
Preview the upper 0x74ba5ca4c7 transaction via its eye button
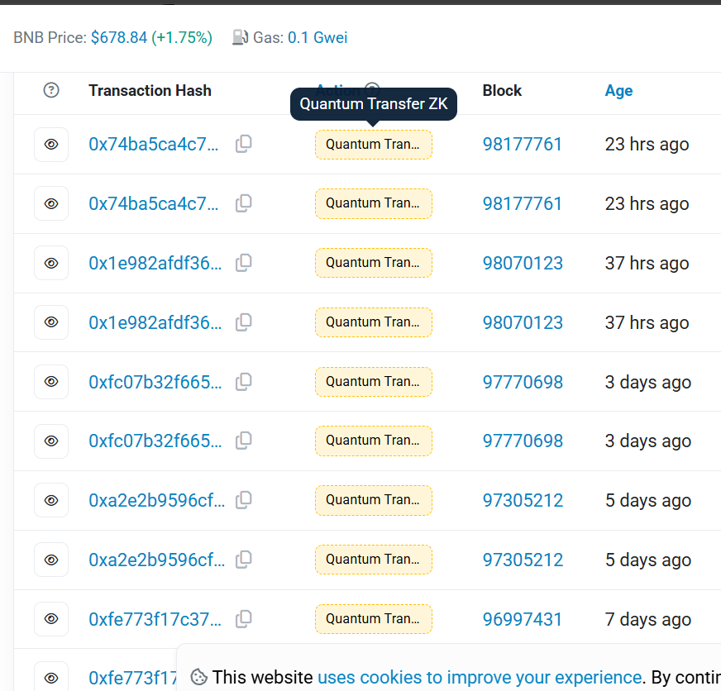51,145
